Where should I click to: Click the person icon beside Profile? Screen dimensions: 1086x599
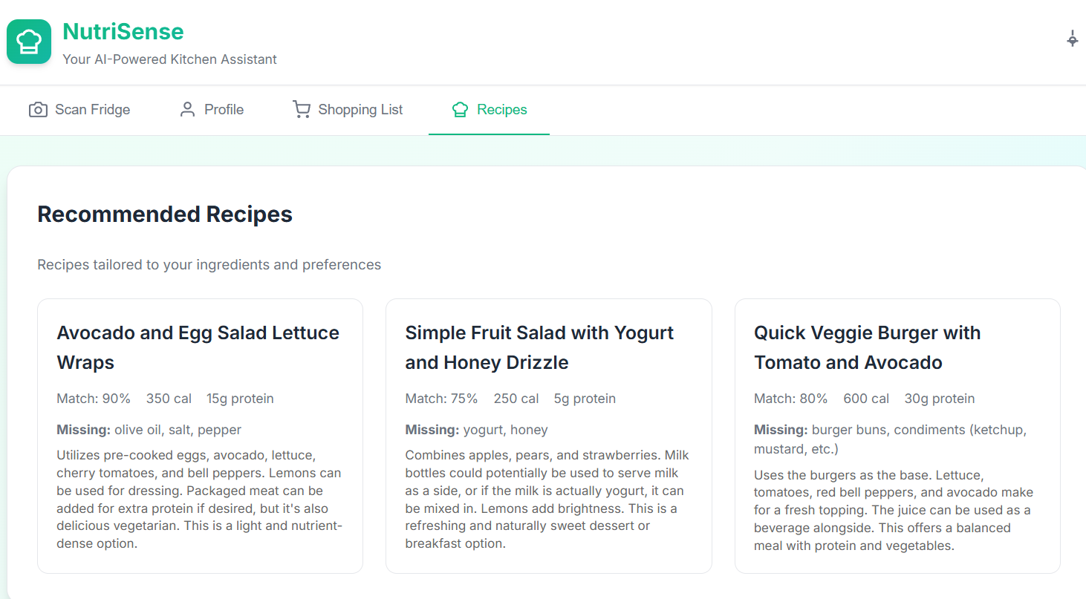[x=187, y=110]
